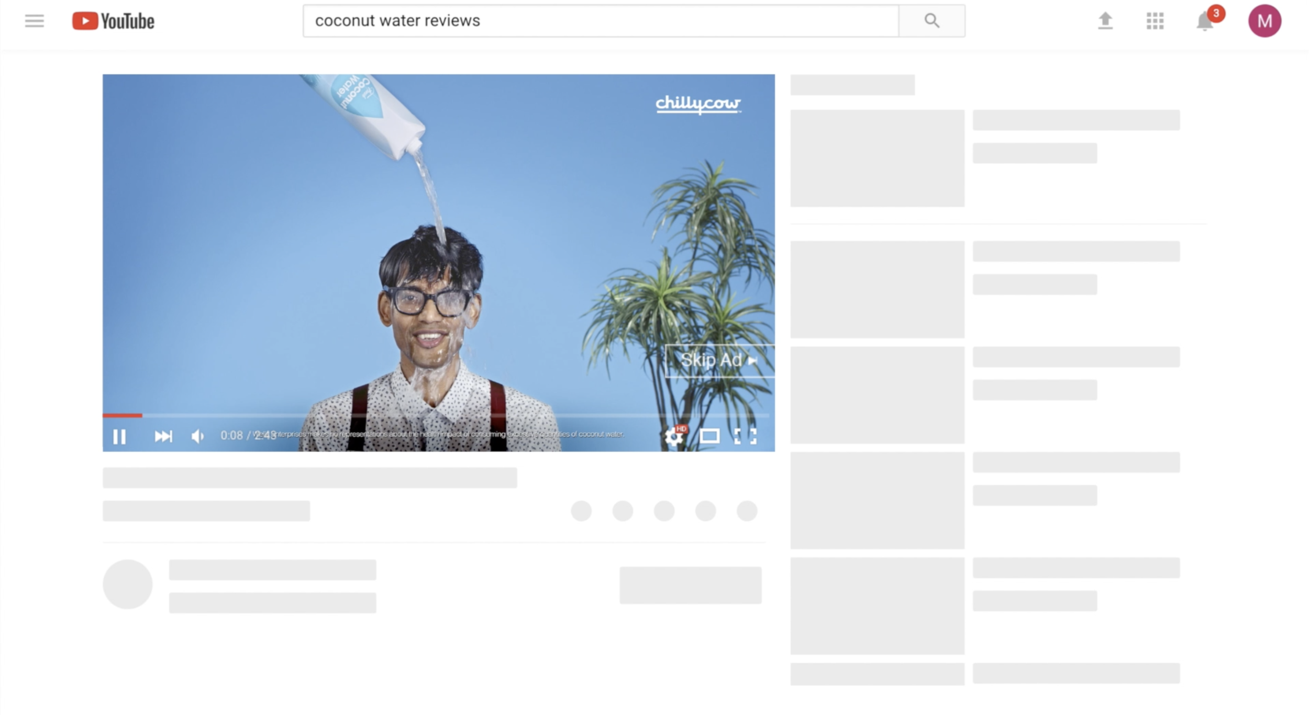This screenshot has height=715, width=1309.
Task: Open the second suggested video thumbnail
Action: point(877,289)
